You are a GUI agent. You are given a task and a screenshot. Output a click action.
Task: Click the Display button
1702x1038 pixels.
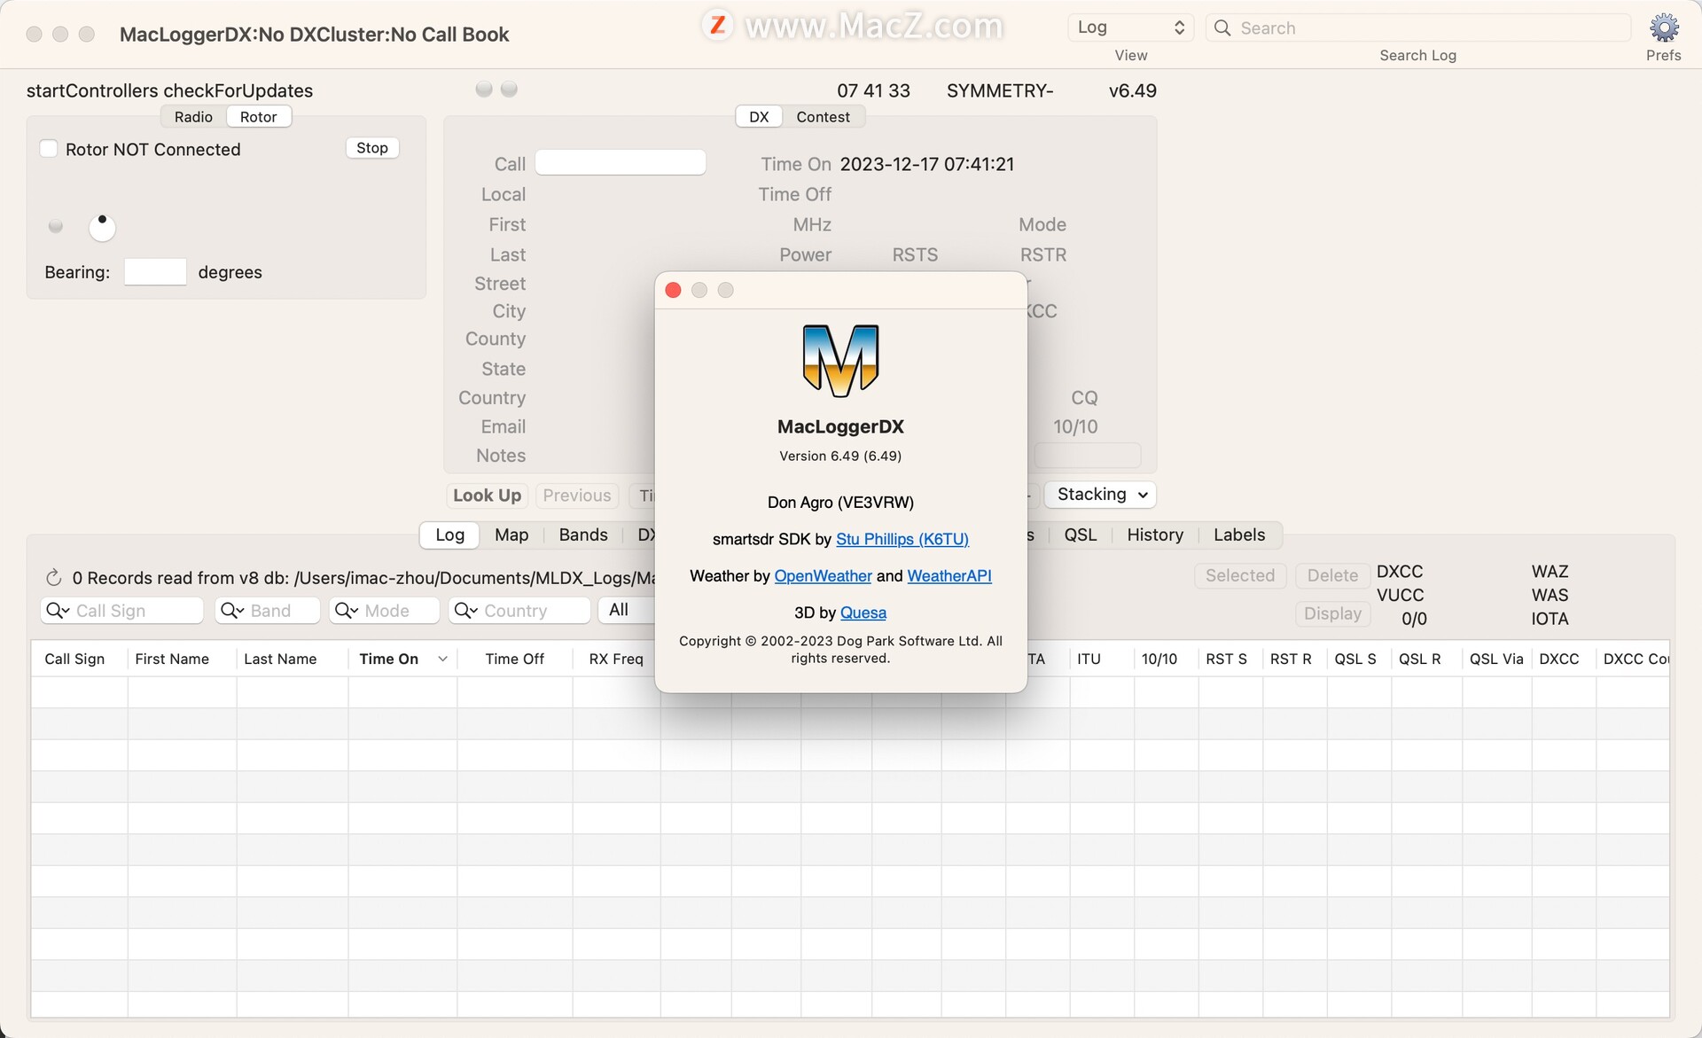coord(1332,613)
